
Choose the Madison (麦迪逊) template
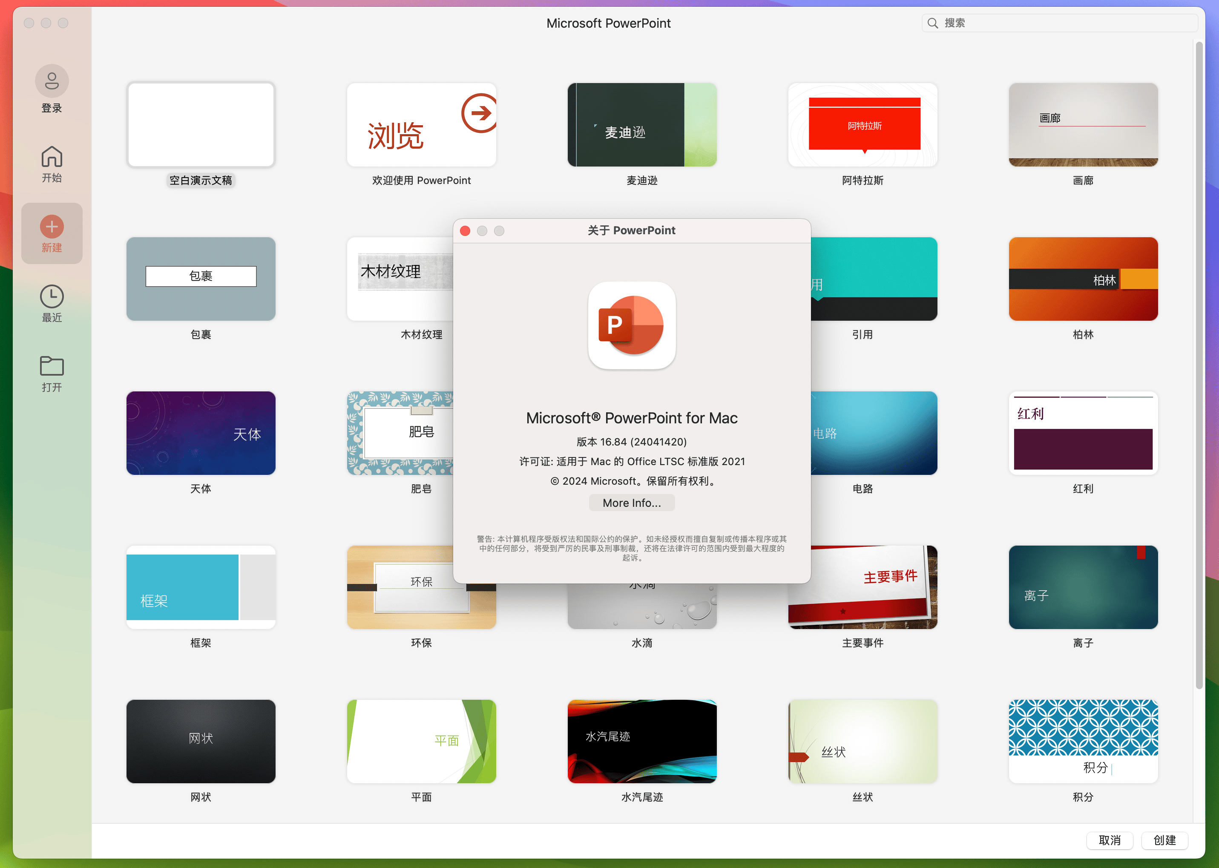click(x=642, y=124)
